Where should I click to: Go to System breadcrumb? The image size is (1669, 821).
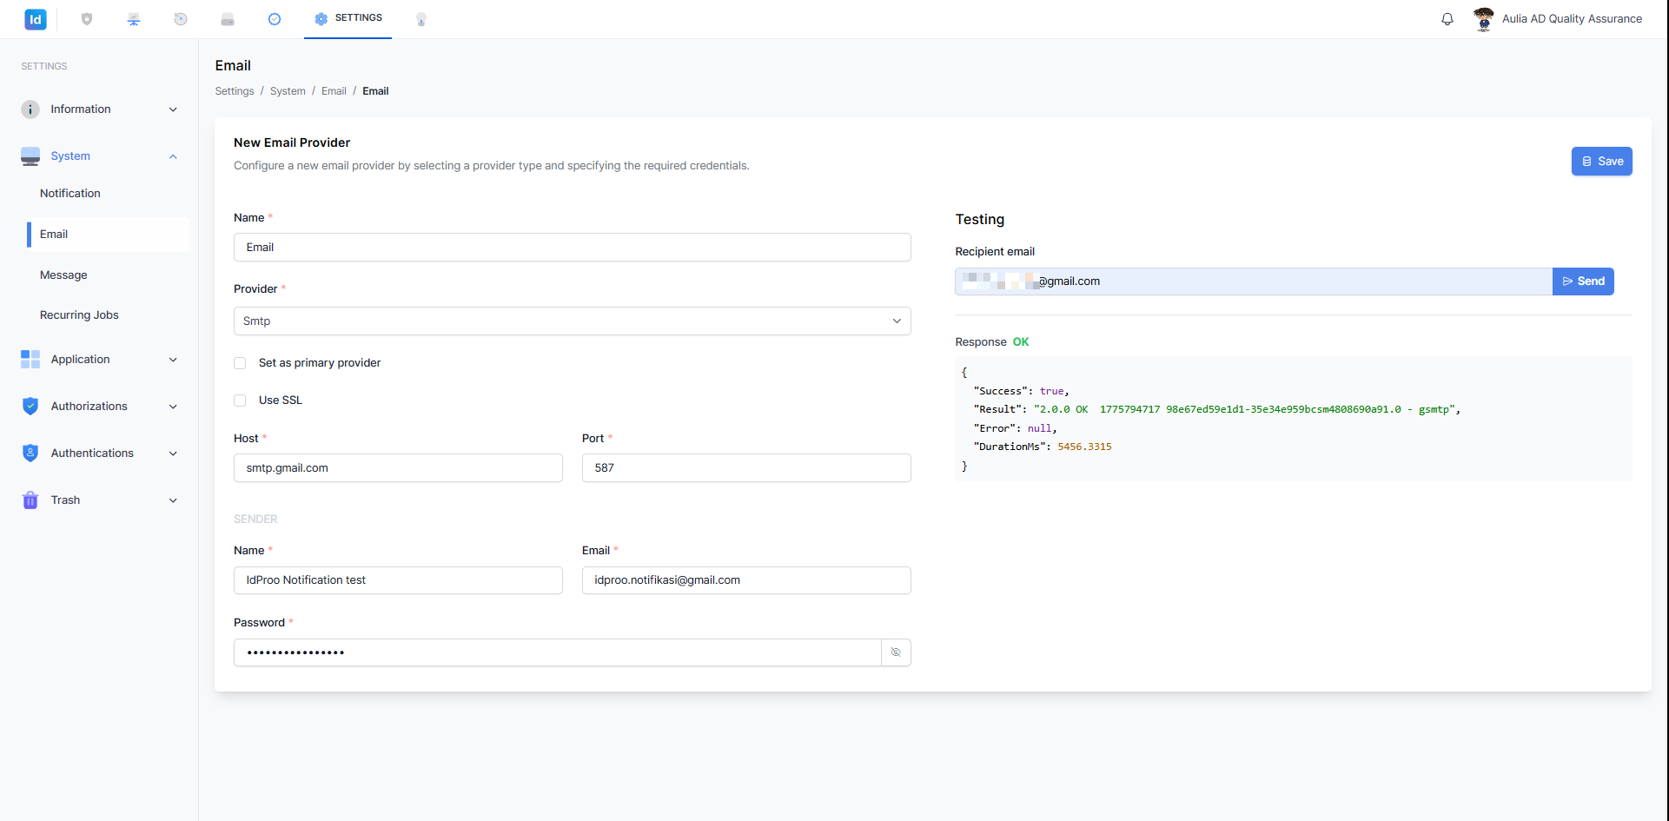pyautogui.click(x=288, y=91)
